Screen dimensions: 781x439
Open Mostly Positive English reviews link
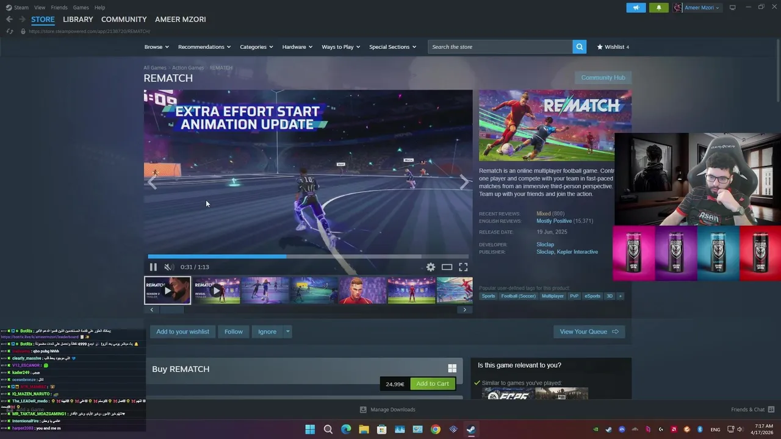tap(554, 221)
